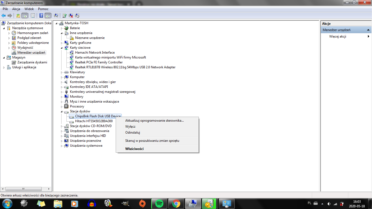Collapse the Inne urządzenia node
Screen dimensions: 372x209
coord(62,33)
